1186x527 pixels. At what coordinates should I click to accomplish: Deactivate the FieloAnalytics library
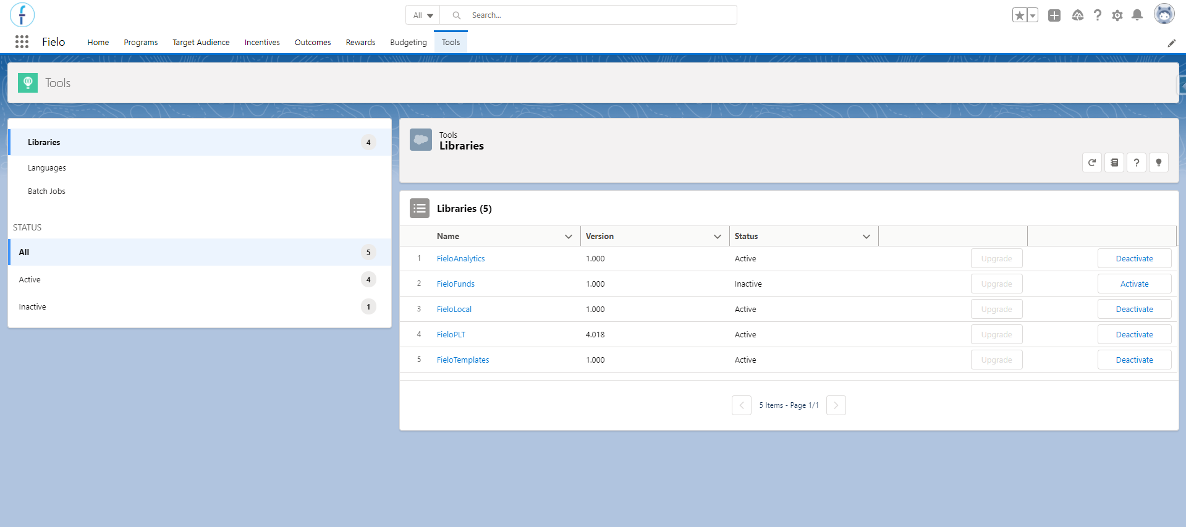(x=1135, y=259)
